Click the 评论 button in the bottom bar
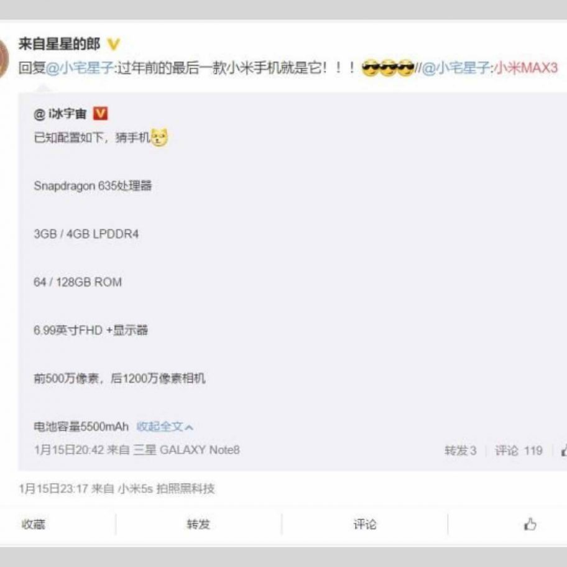 (x=364, y=524)
